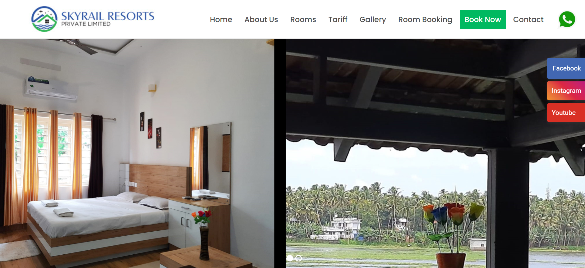The image size is (585, 268).
Task: Open WhatsApp chat icon in header
Action: pos(567,19)
